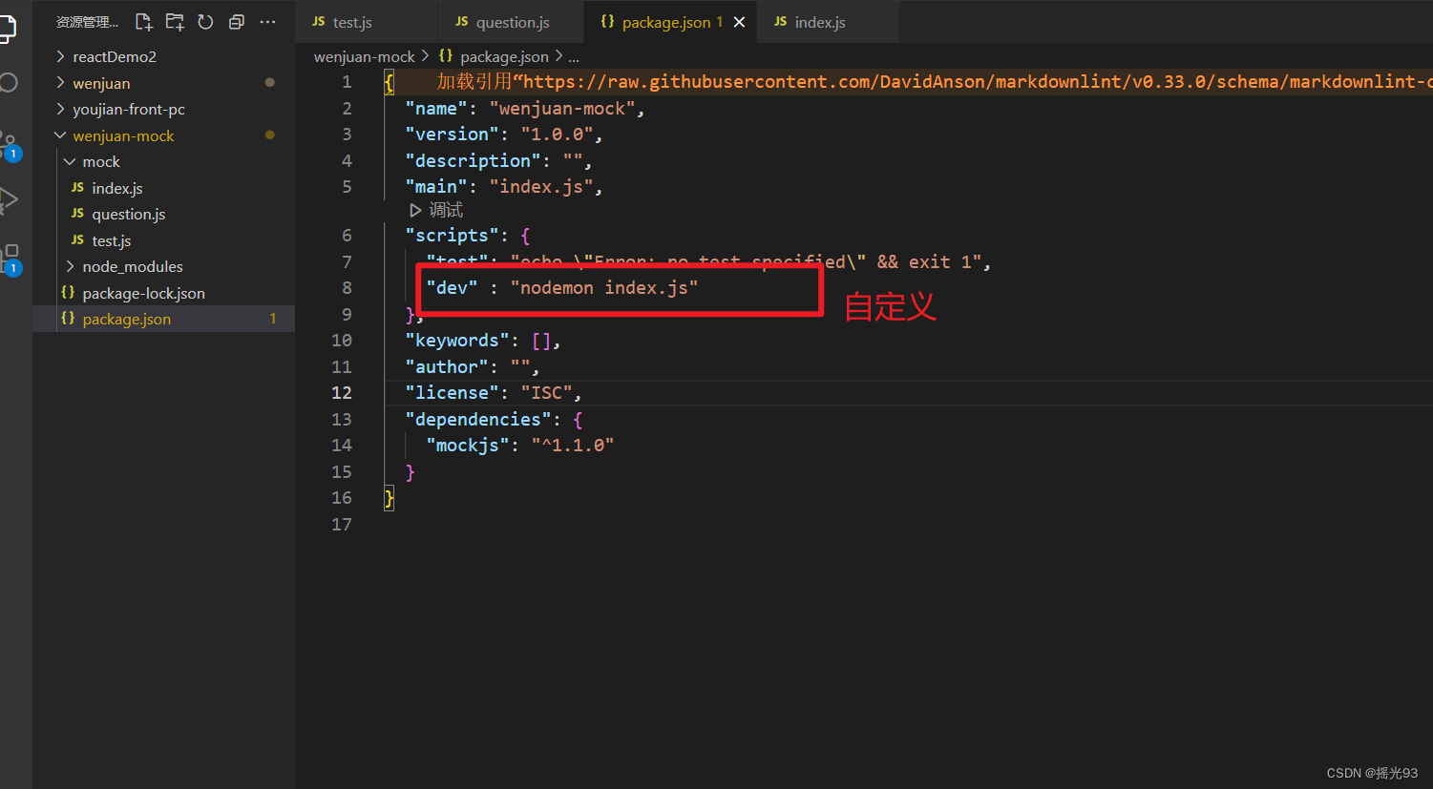
Task: Click the "wenjuan-mock" name value
Action: [x=562, y=109]
